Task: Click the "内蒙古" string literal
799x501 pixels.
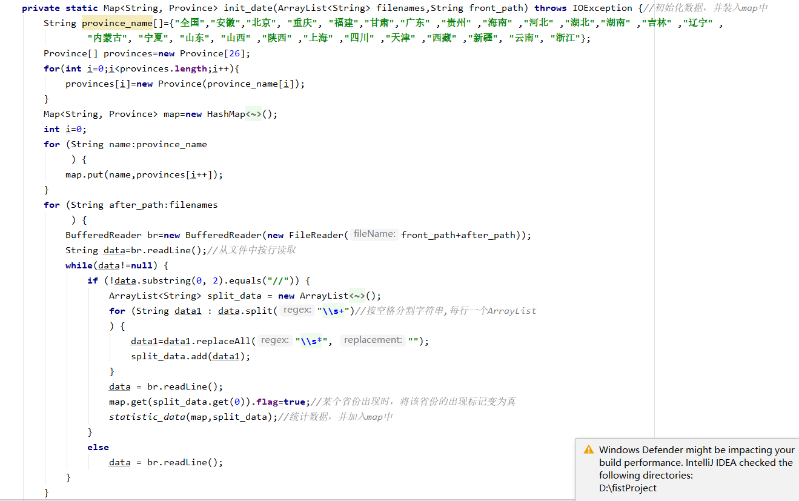Action: click(x=108, y=38)
